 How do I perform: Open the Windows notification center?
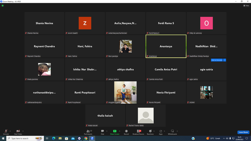click(247, 138)
